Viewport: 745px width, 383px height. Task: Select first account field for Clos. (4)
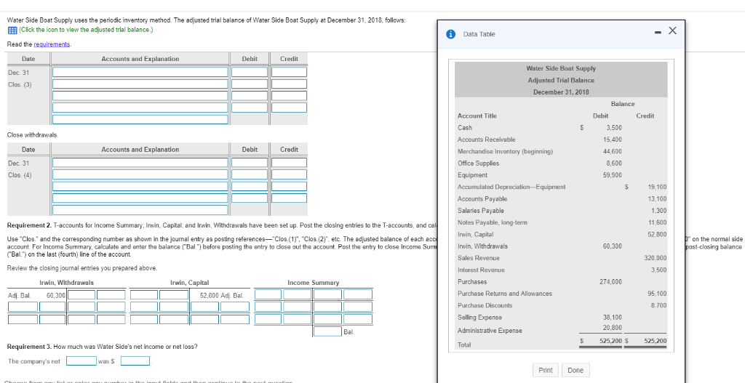point(140,162)
